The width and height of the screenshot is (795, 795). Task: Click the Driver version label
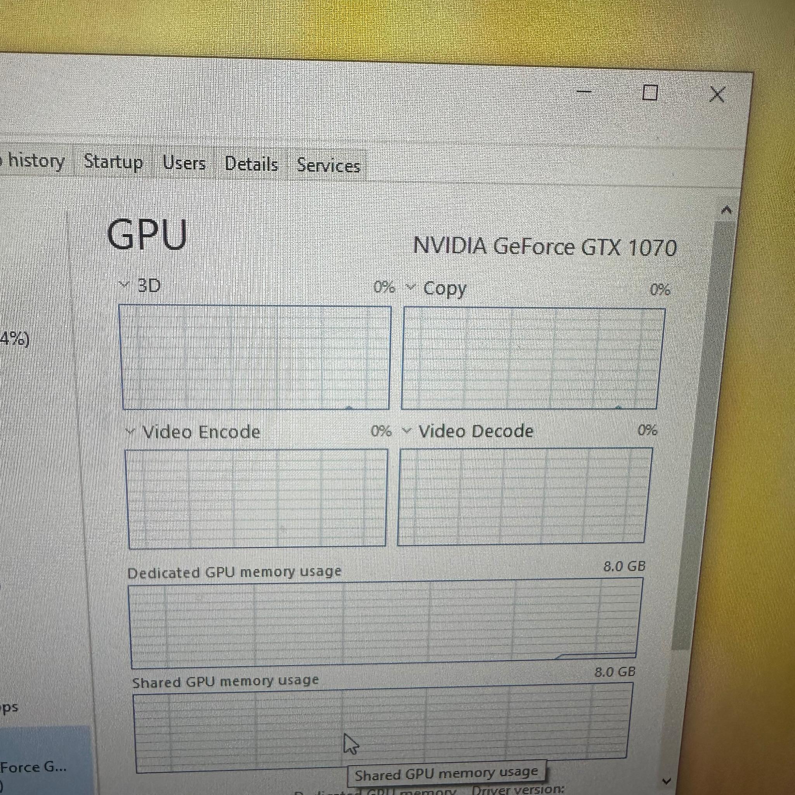pyautogui.click(x=518, y=789)
